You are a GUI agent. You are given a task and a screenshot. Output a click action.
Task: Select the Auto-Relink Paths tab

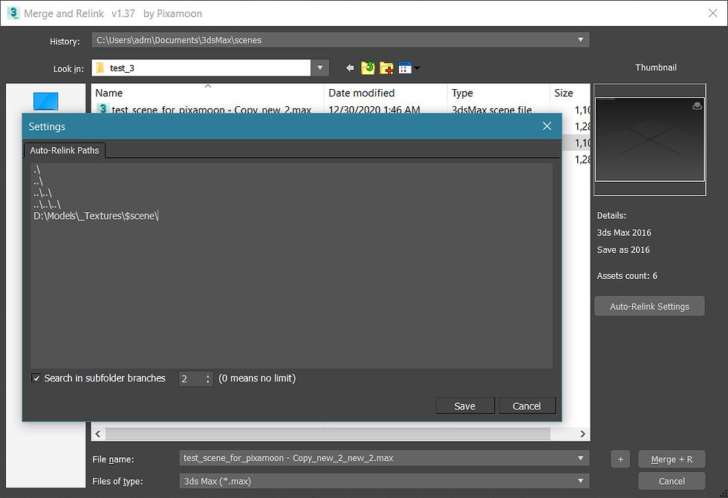(65, 150)
